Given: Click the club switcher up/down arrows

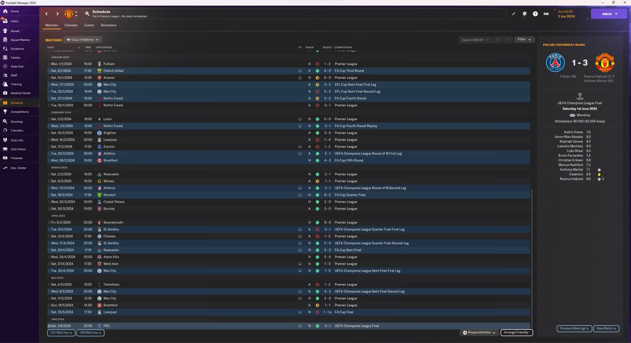Looking at the screenshot, I should coord(76,14).
